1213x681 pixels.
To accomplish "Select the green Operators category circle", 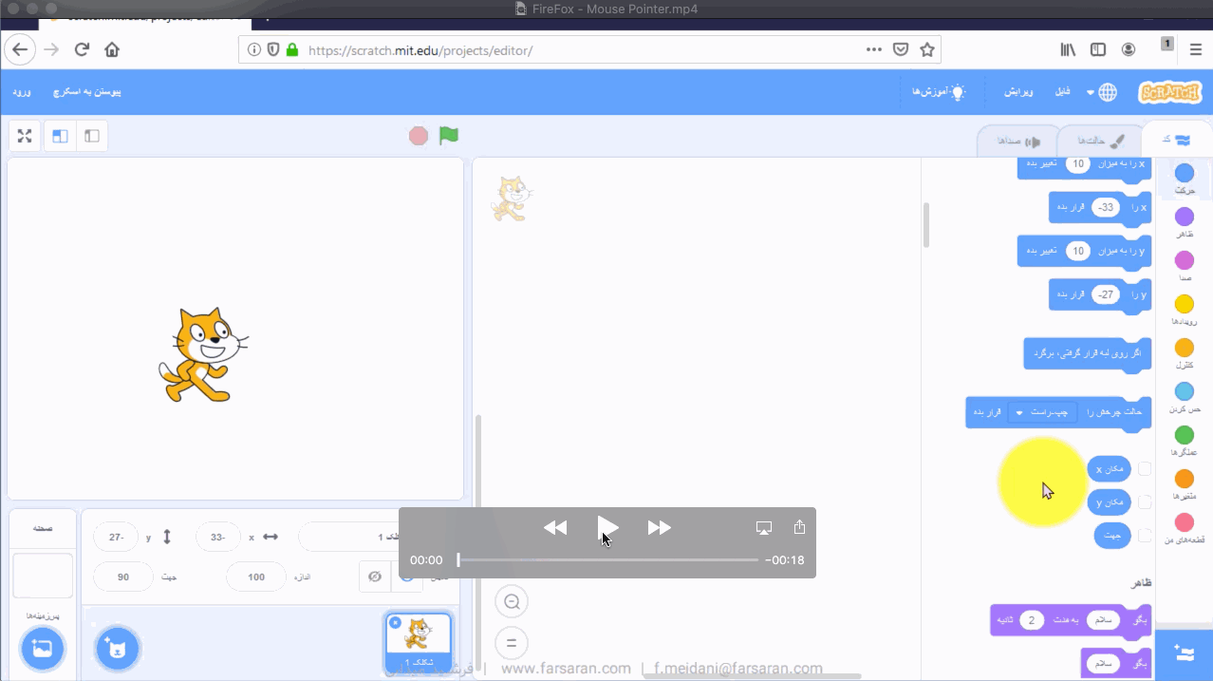I will click(1185, 435).
